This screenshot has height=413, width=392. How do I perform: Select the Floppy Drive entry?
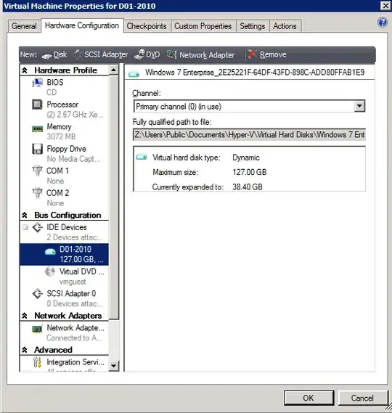pyautogui.click(x=64, y=154)
